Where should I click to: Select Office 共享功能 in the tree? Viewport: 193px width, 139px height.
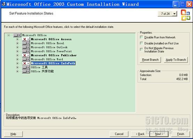[x=43, y=71]
